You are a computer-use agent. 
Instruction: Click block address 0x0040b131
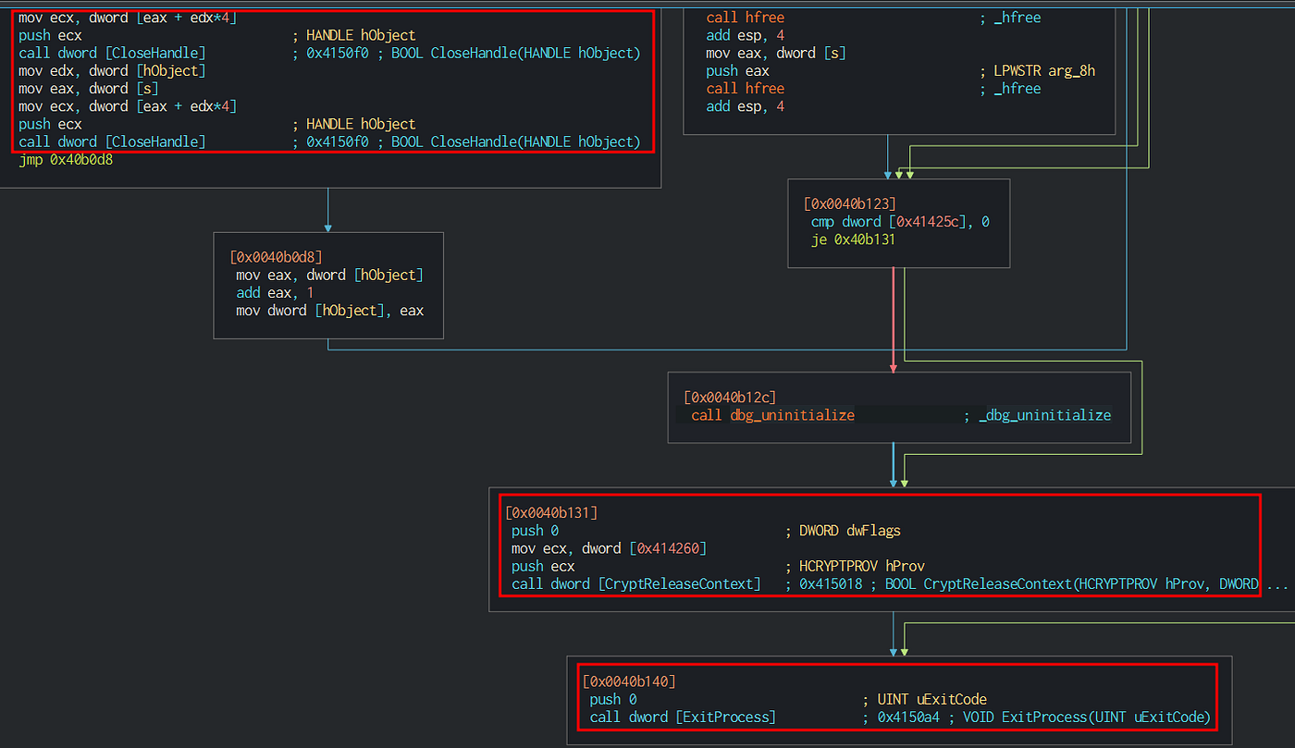[x=551, y=512]
